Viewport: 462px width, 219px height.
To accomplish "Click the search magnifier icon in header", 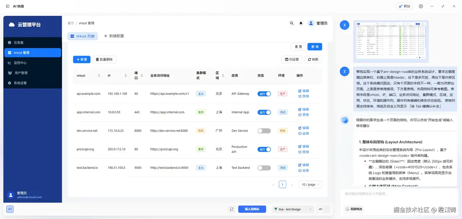I will [x=292, y=23].
